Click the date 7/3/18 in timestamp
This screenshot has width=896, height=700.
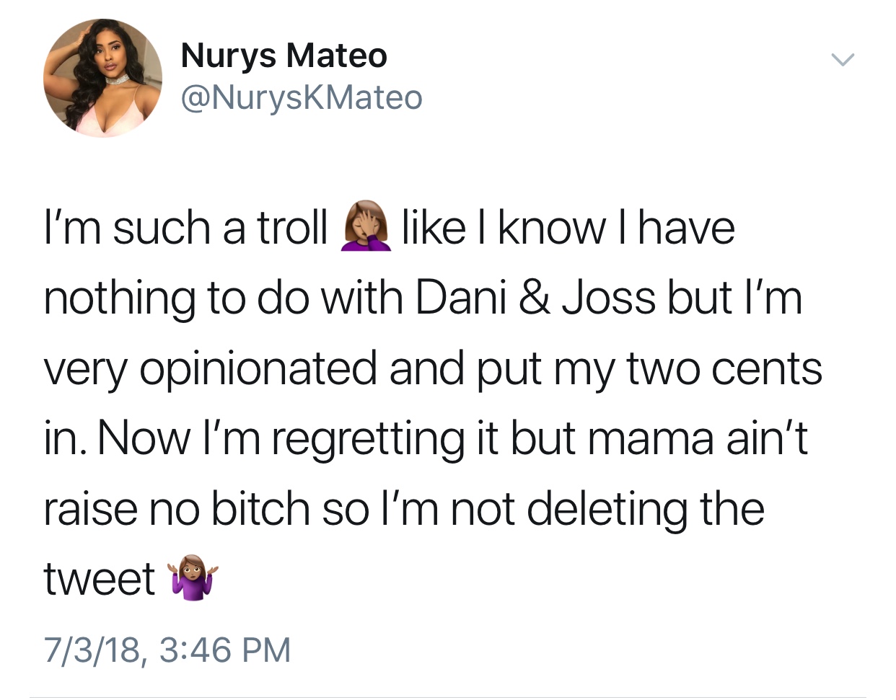click(x=92, y=649)
